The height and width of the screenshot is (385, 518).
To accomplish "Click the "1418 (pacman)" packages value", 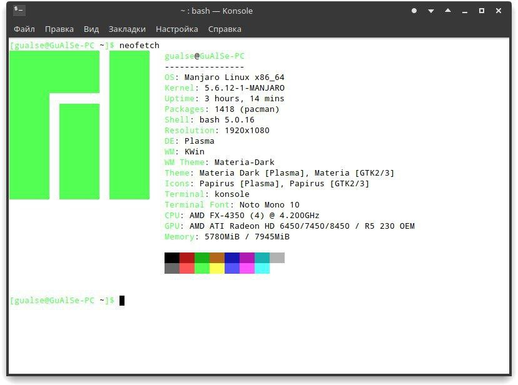I will pos(246,109).
